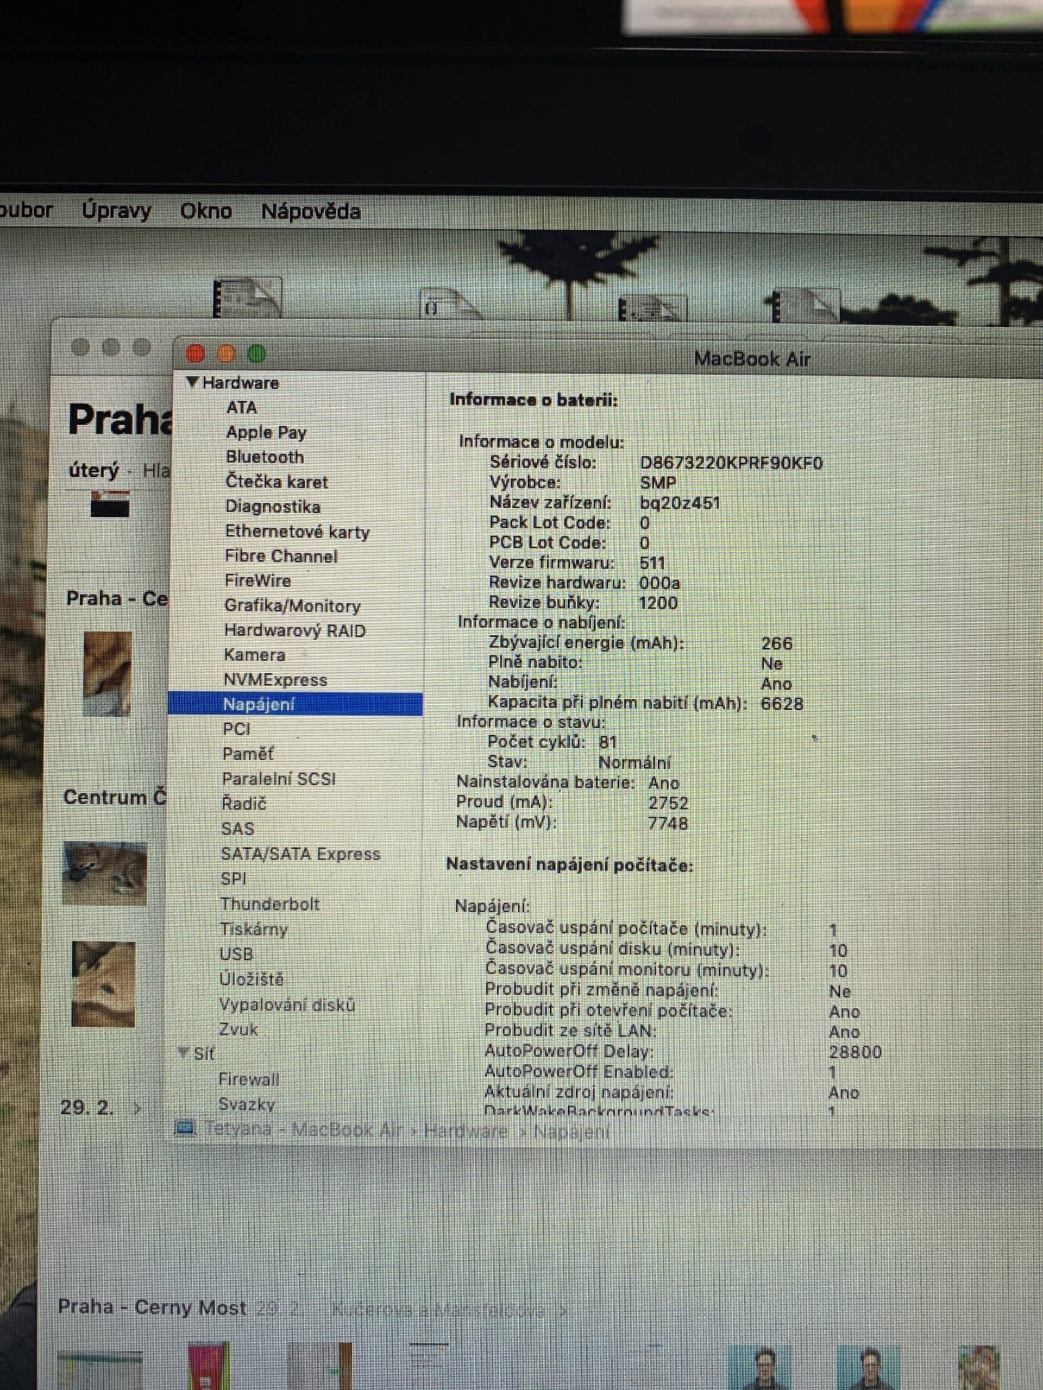Select Bluetooth in hardware list
The image size is (1043, 1390).
pos(265,457)
